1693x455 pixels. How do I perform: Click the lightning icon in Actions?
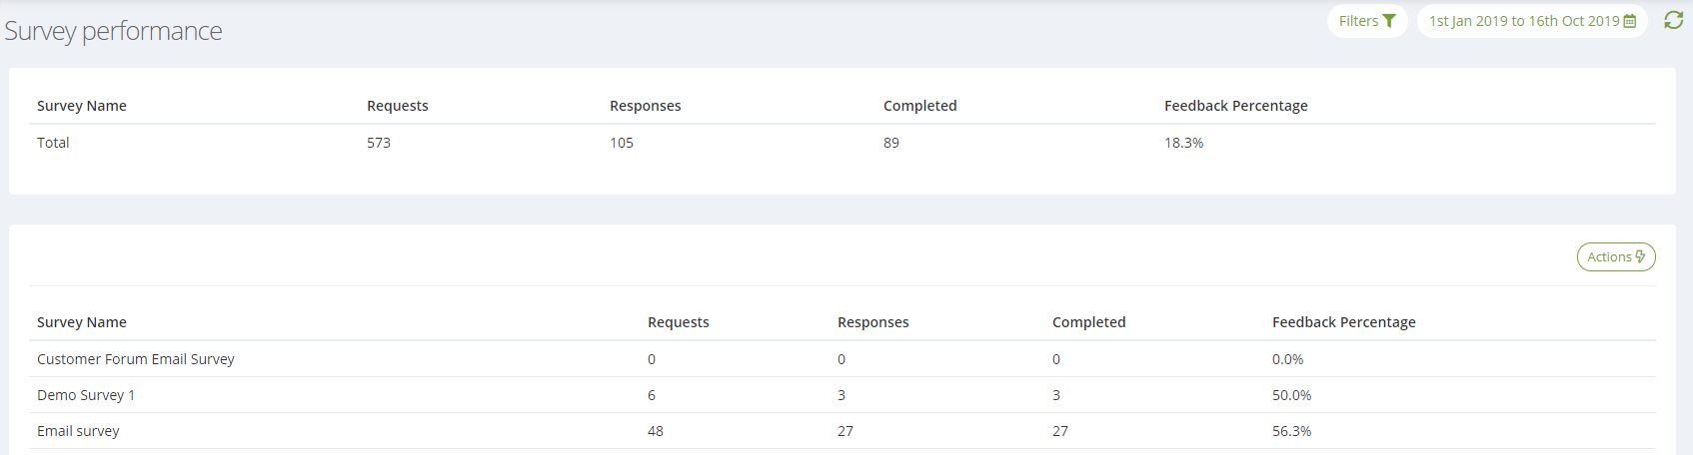click(1640, 256)
